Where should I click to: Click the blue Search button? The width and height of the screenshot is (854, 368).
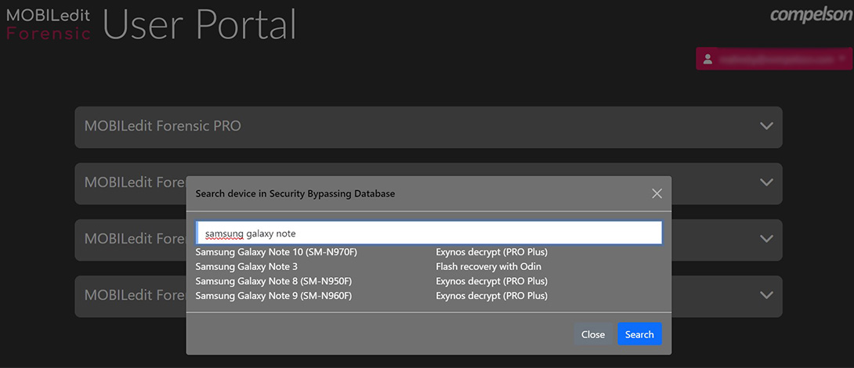click(639, 334)
